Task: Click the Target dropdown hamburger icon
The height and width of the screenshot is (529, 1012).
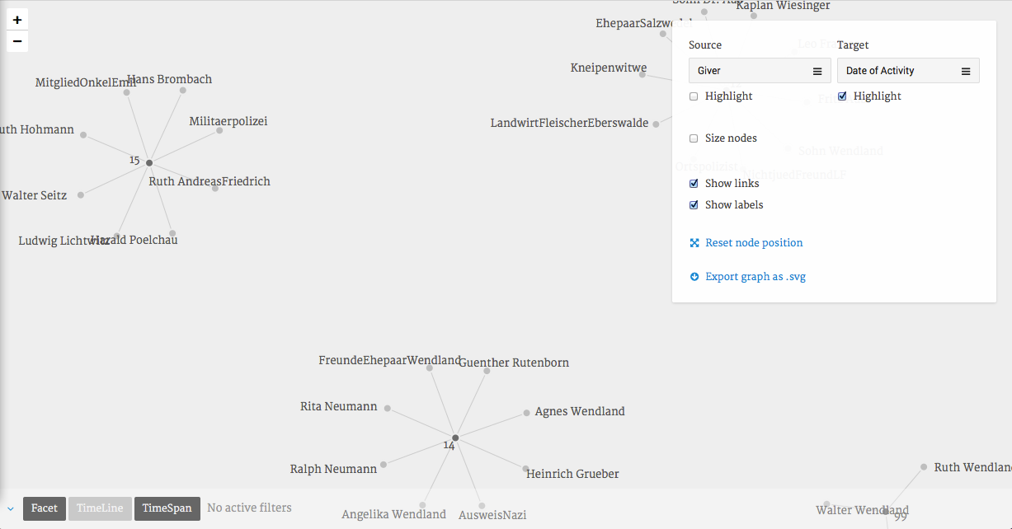Action: pos(966,72)
